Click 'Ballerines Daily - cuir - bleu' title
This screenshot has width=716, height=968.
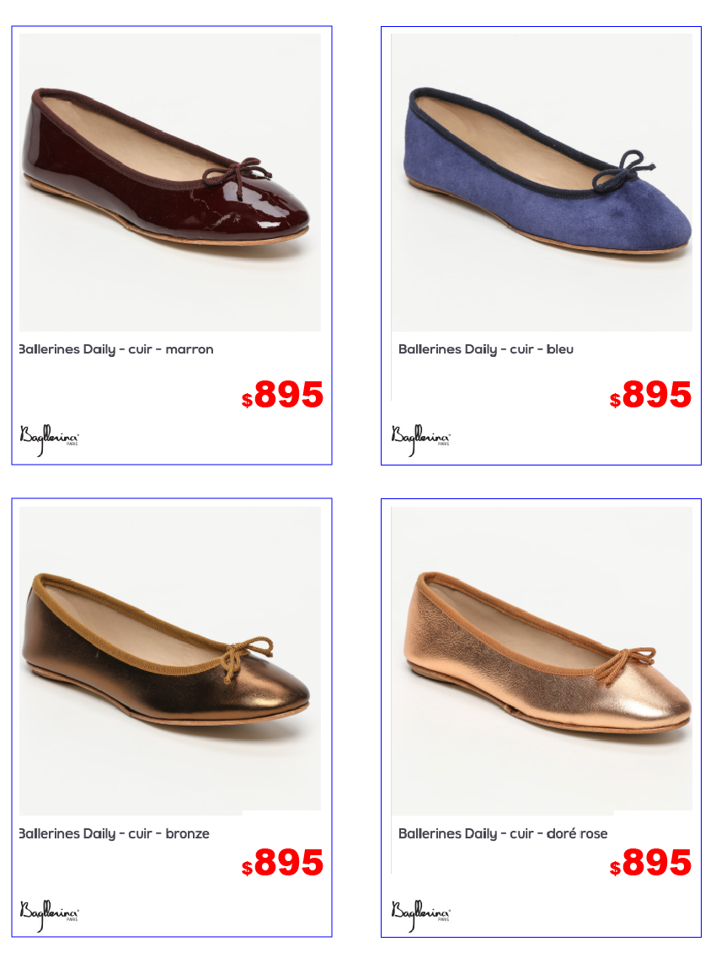coord(485,349)
